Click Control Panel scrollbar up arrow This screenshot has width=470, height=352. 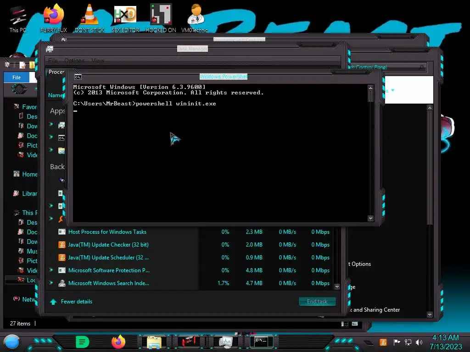[x=430, y=108]
